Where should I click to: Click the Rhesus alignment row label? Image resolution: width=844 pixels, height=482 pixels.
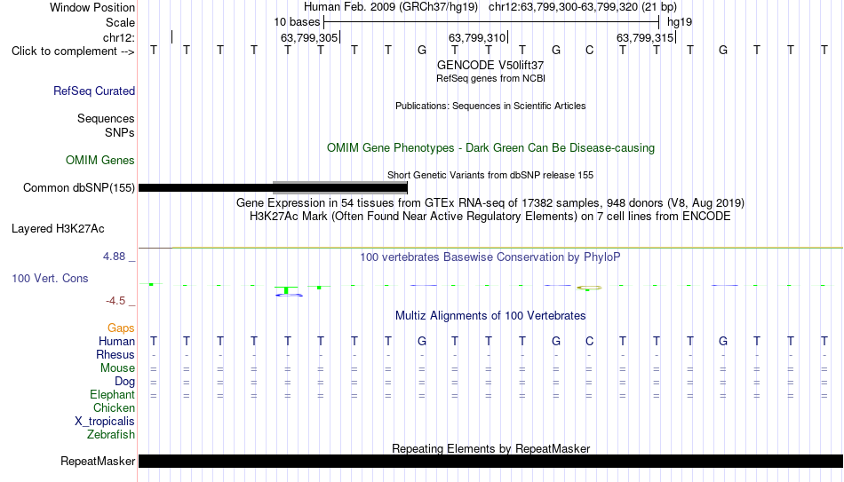tap(115, 355)
